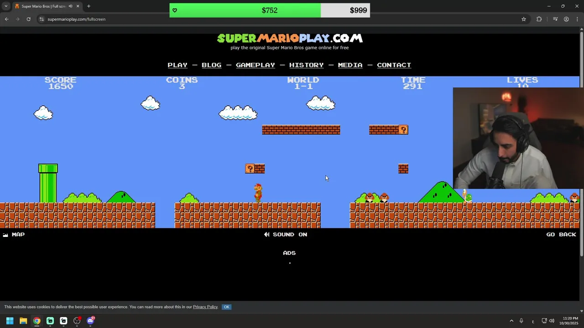Click the heart icon on donation bar
This screenshot has height=328, width=584.
[x=175, y=10]
